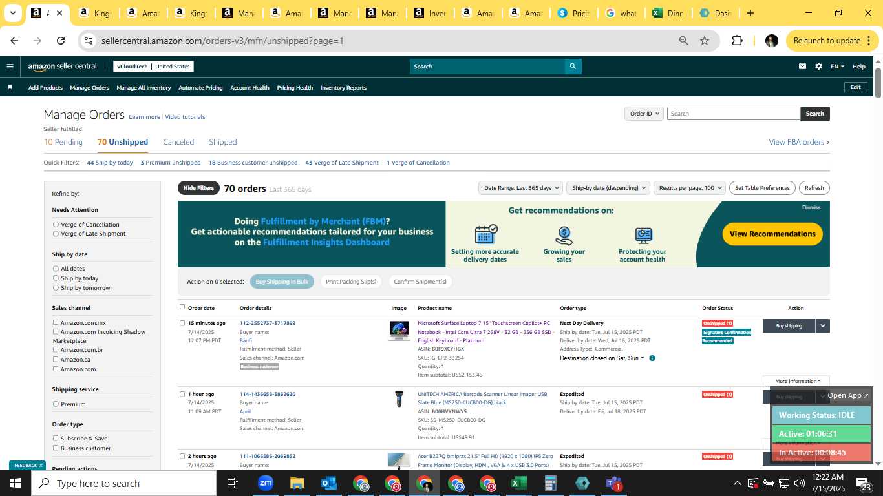Open a new browser tab
The height and width of the screenshot is (496, 883).
tap(750, 13)
